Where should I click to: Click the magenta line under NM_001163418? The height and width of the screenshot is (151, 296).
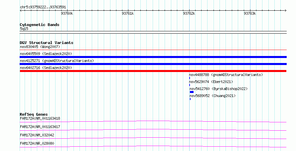(153, 121)
